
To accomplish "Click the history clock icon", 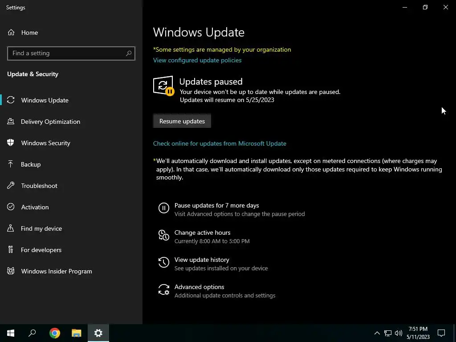I will [164, 262].
